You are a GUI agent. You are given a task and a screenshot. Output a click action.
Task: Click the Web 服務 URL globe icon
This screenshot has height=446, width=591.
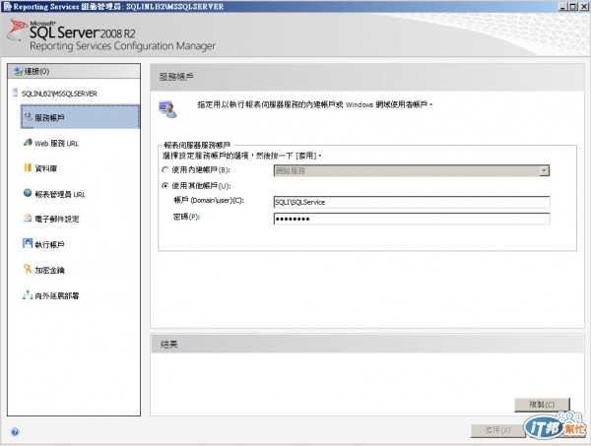click(28, 143)
